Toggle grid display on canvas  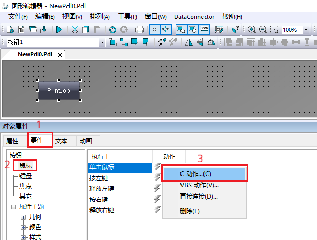[154, 30]
